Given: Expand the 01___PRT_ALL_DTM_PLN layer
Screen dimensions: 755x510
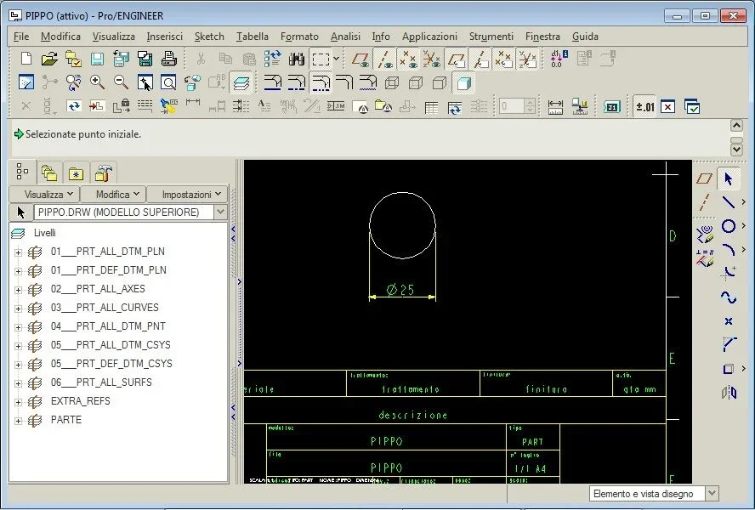Looking at the screenshot, I should [19, 252].
